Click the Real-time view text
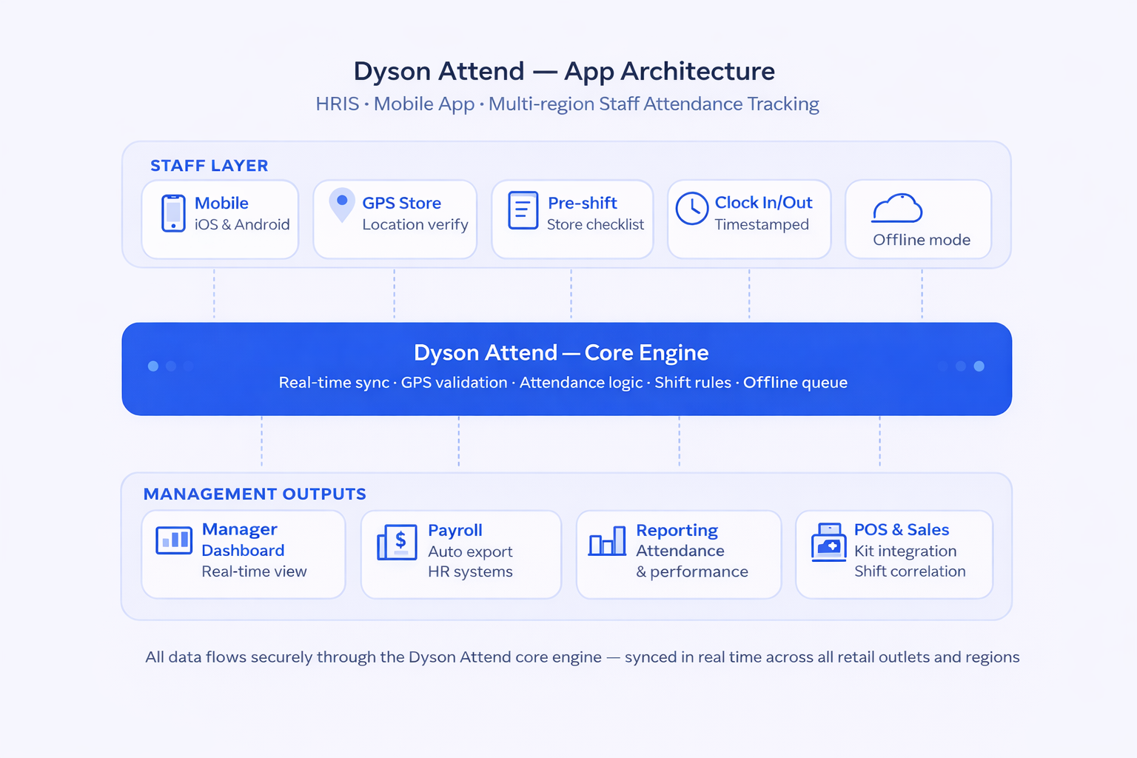The width and height of the screenshot is (1137, 758). point(254,571)
